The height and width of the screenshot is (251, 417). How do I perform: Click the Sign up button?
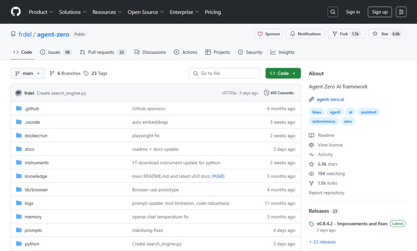pos(379,12)
